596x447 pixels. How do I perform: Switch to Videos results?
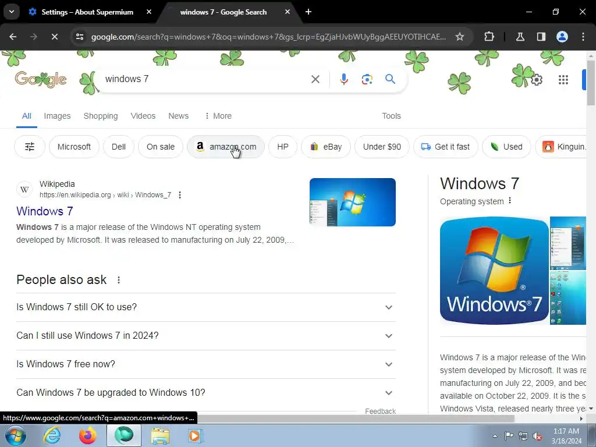click(x=143, y=116)
